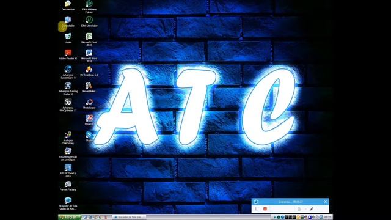
Task: Launch MV RegClean 6.9 shortcut
Action: click(x=89, y=71)
